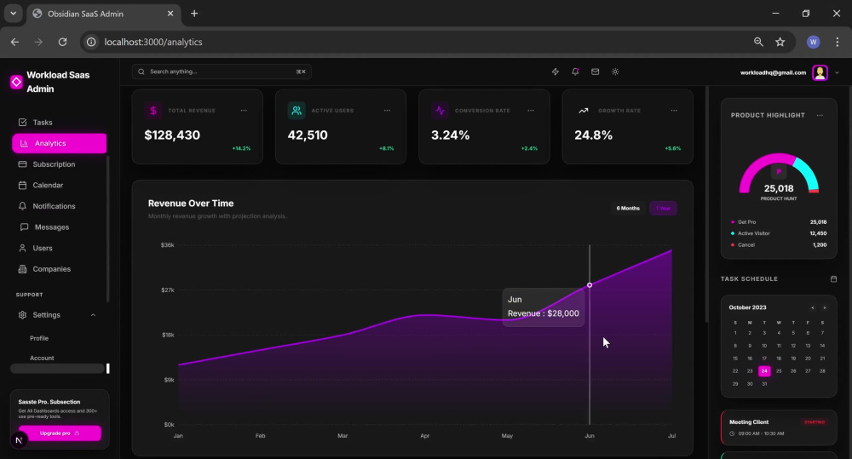Click the Get Pro legend entry

tap(779, 221)
